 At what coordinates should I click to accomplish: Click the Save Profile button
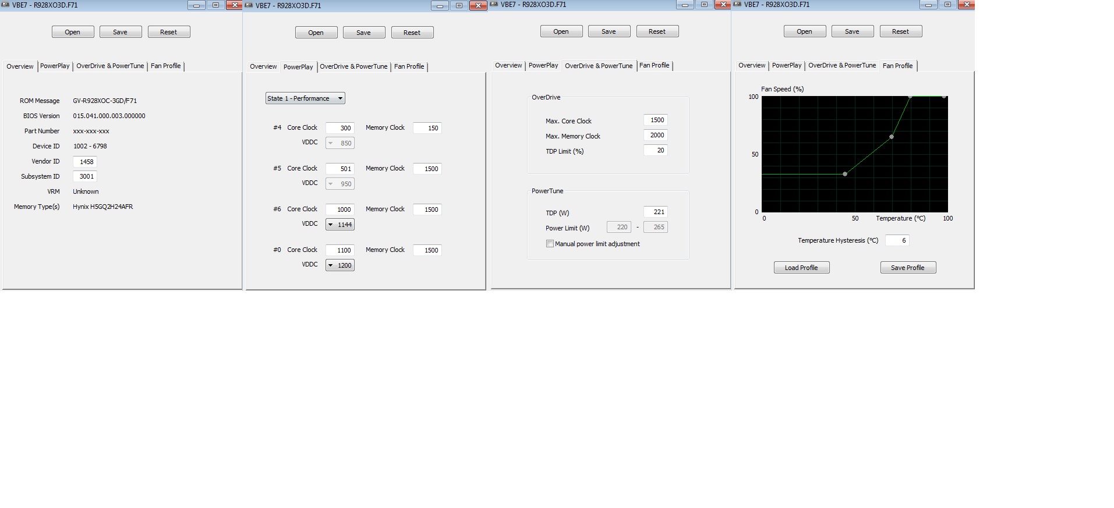click(x=908, y=268)
